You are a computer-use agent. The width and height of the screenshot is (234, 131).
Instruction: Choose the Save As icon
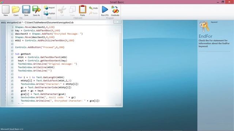(37, 11)
